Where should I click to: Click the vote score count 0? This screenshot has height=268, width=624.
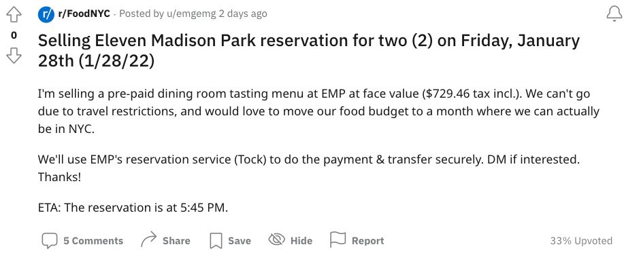click(x=14, y=35)
